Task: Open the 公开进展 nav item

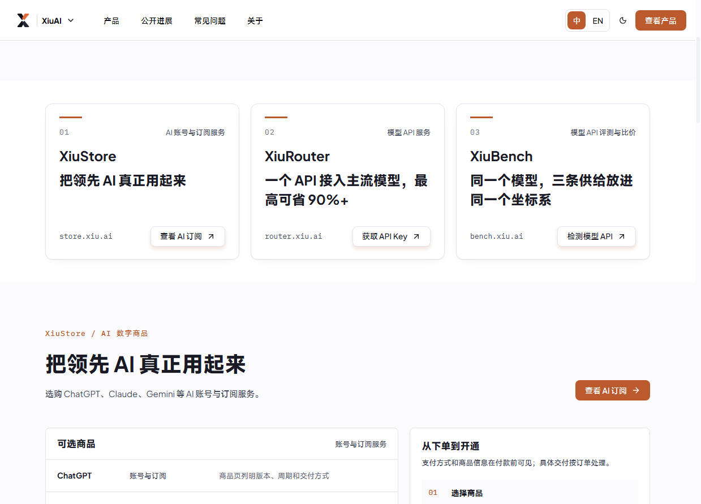Action: pyautogui.click(x=157, y=21)
